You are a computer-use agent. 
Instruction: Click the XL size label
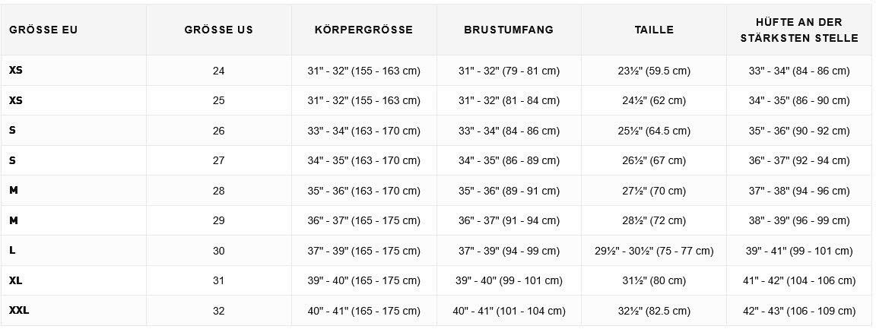(16, 280)
